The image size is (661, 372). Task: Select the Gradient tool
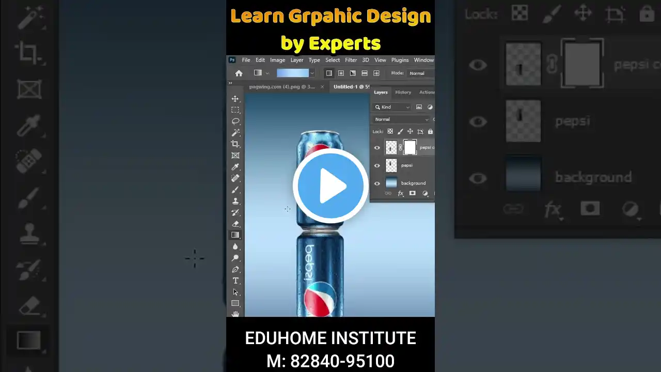pyautogui.click(x=235, y=235)
